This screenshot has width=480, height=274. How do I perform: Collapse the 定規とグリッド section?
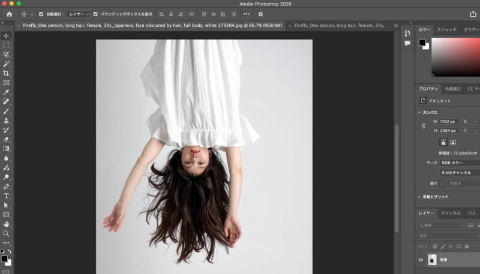point(419,197)
